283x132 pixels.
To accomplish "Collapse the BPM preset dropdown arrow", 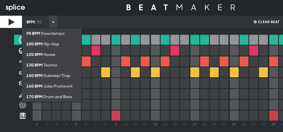I will pos(53,22).
